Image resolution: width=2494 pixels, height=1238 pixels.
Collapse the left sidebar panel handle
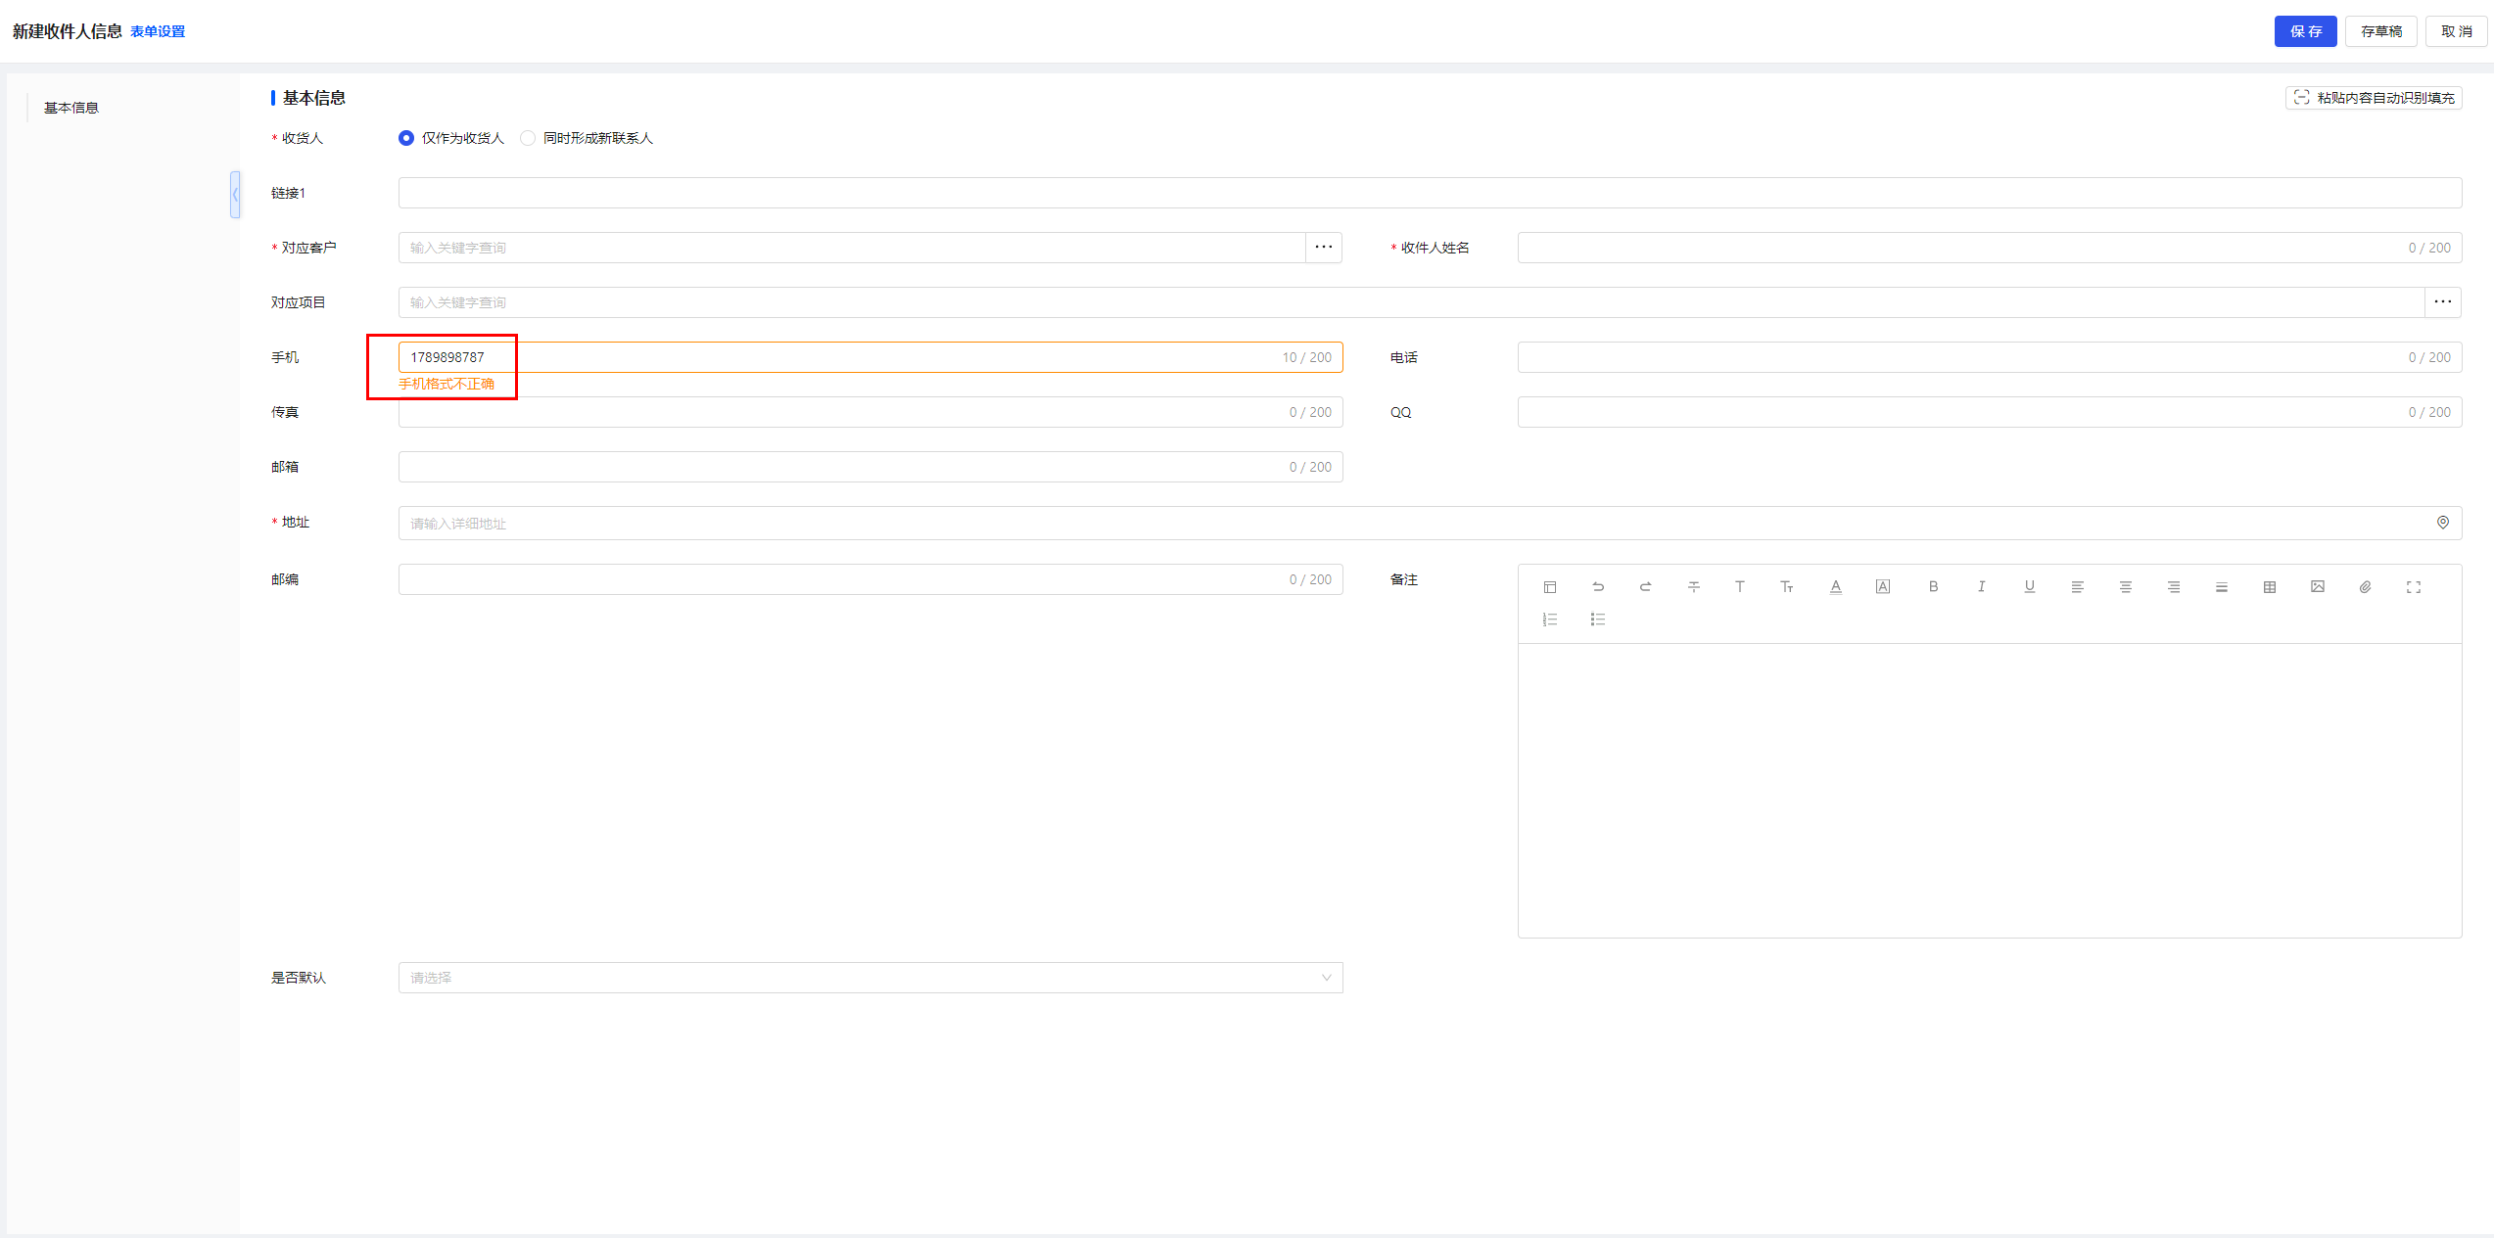pos(235,195)
